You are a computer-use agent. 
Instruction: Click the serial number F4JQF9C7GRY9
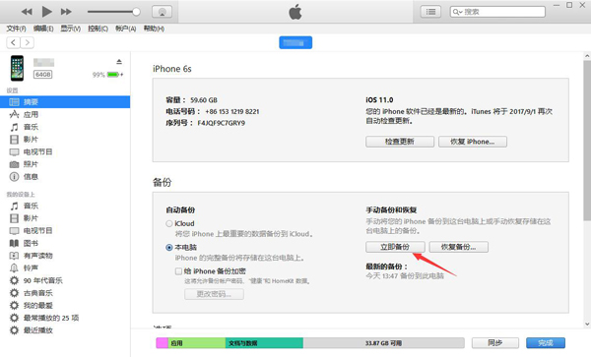click(222, 123)
